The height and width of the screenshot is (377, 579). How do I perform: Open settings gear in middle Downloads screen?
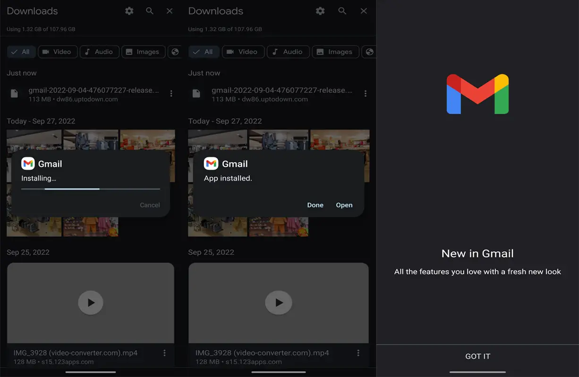[320, 11]
